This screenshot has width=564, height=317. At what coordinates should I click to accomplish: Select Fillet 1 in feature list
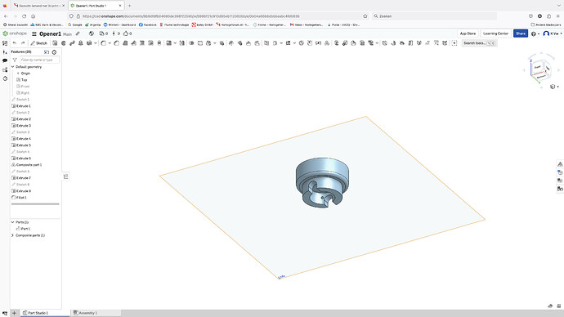(21, 198)
